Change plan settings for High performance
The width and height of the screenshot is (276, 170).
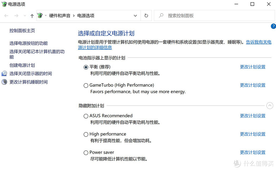tap(253, 134)
